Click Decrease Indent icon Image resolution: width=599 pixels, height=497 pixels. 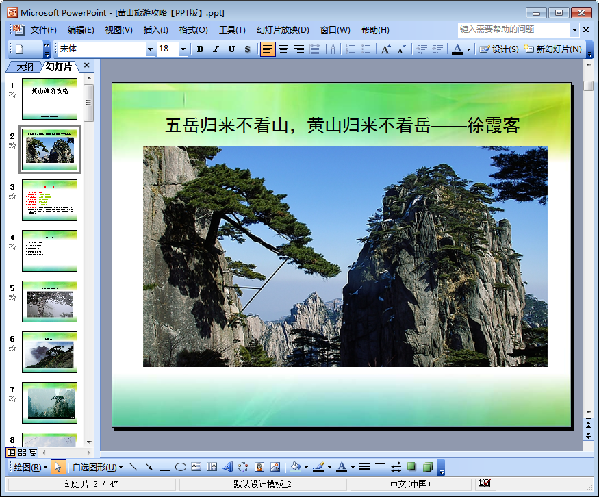(422, 49)
